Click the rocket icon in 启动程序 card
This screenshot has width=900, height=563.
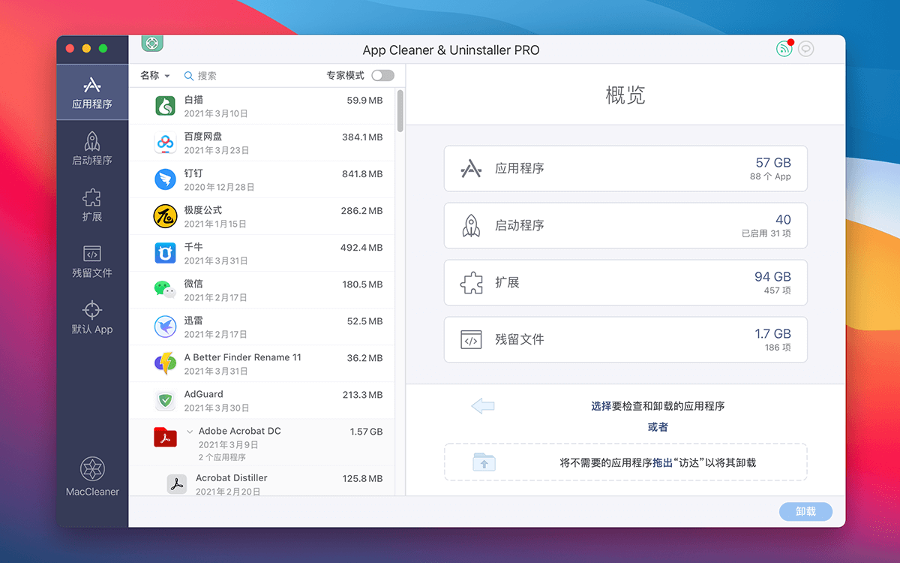click(x=471, y=226)
